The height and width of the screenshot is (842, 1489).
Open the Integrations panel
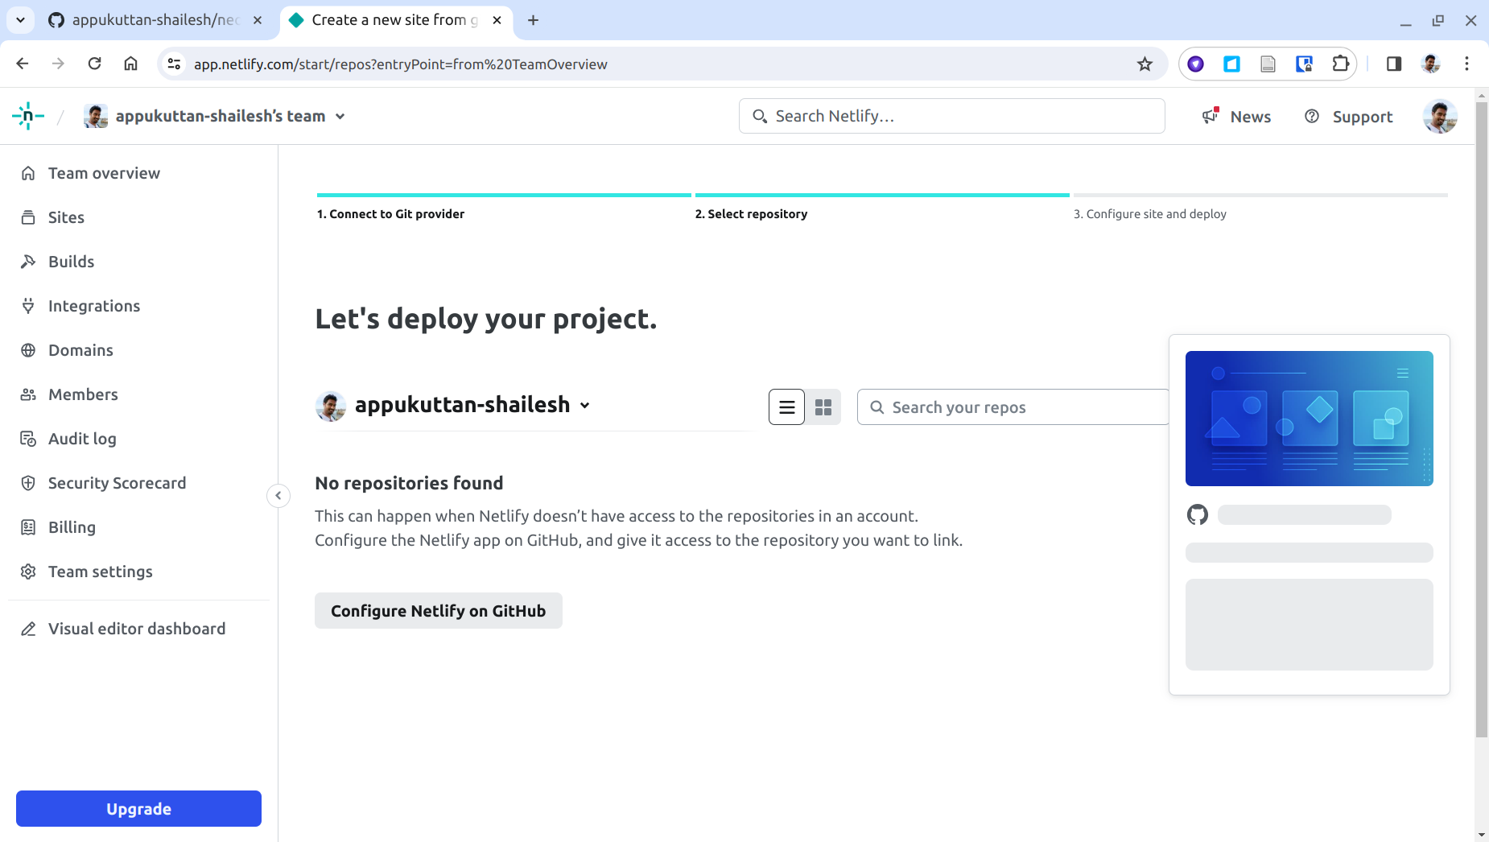[x=93, y=305]
